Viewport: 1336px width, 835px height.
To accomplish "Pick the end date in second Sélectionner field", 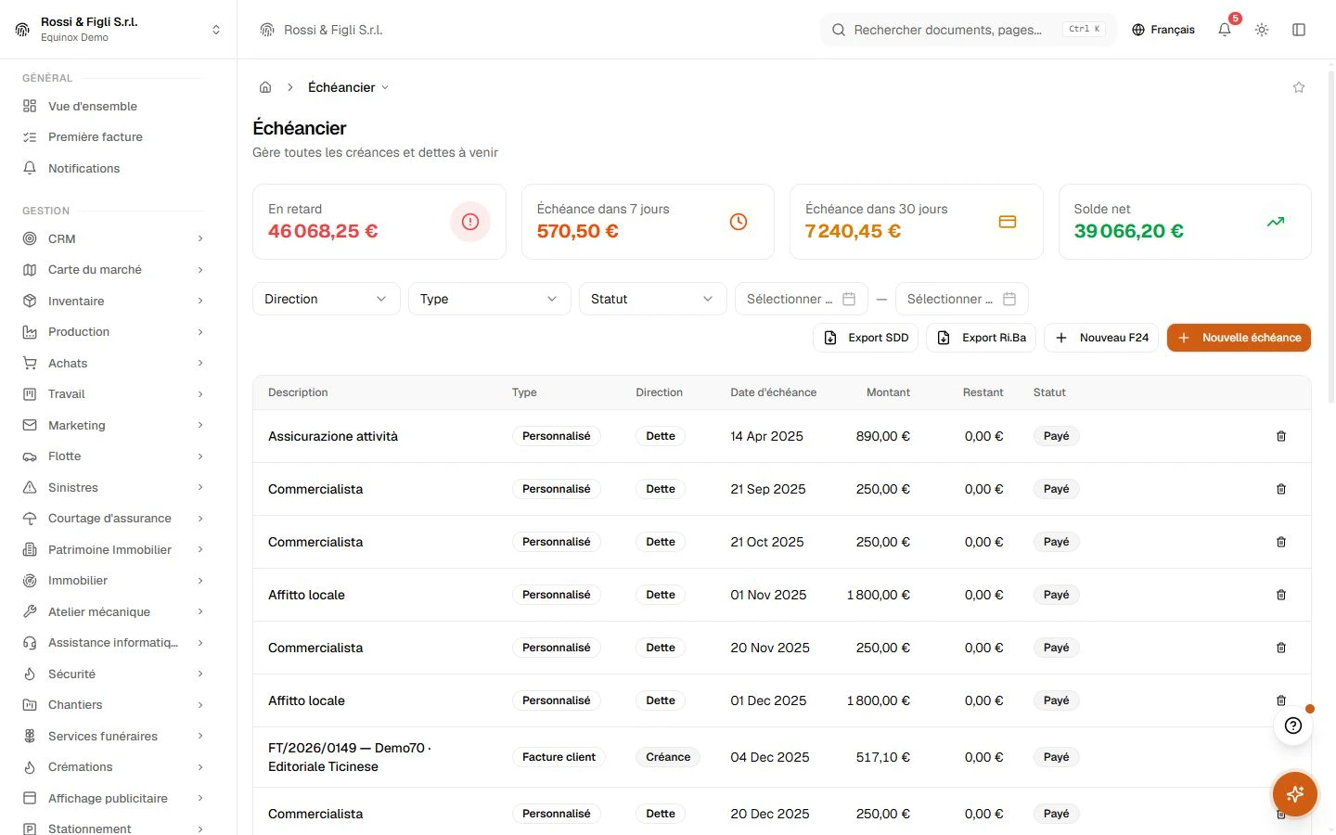I will (962, 299).
